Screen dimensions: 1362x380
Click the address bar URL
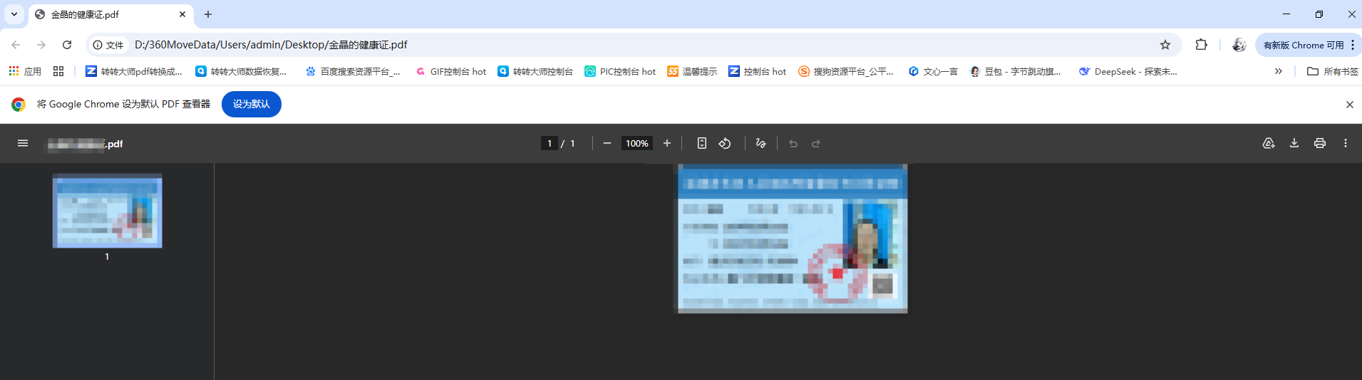coord(271,45)
